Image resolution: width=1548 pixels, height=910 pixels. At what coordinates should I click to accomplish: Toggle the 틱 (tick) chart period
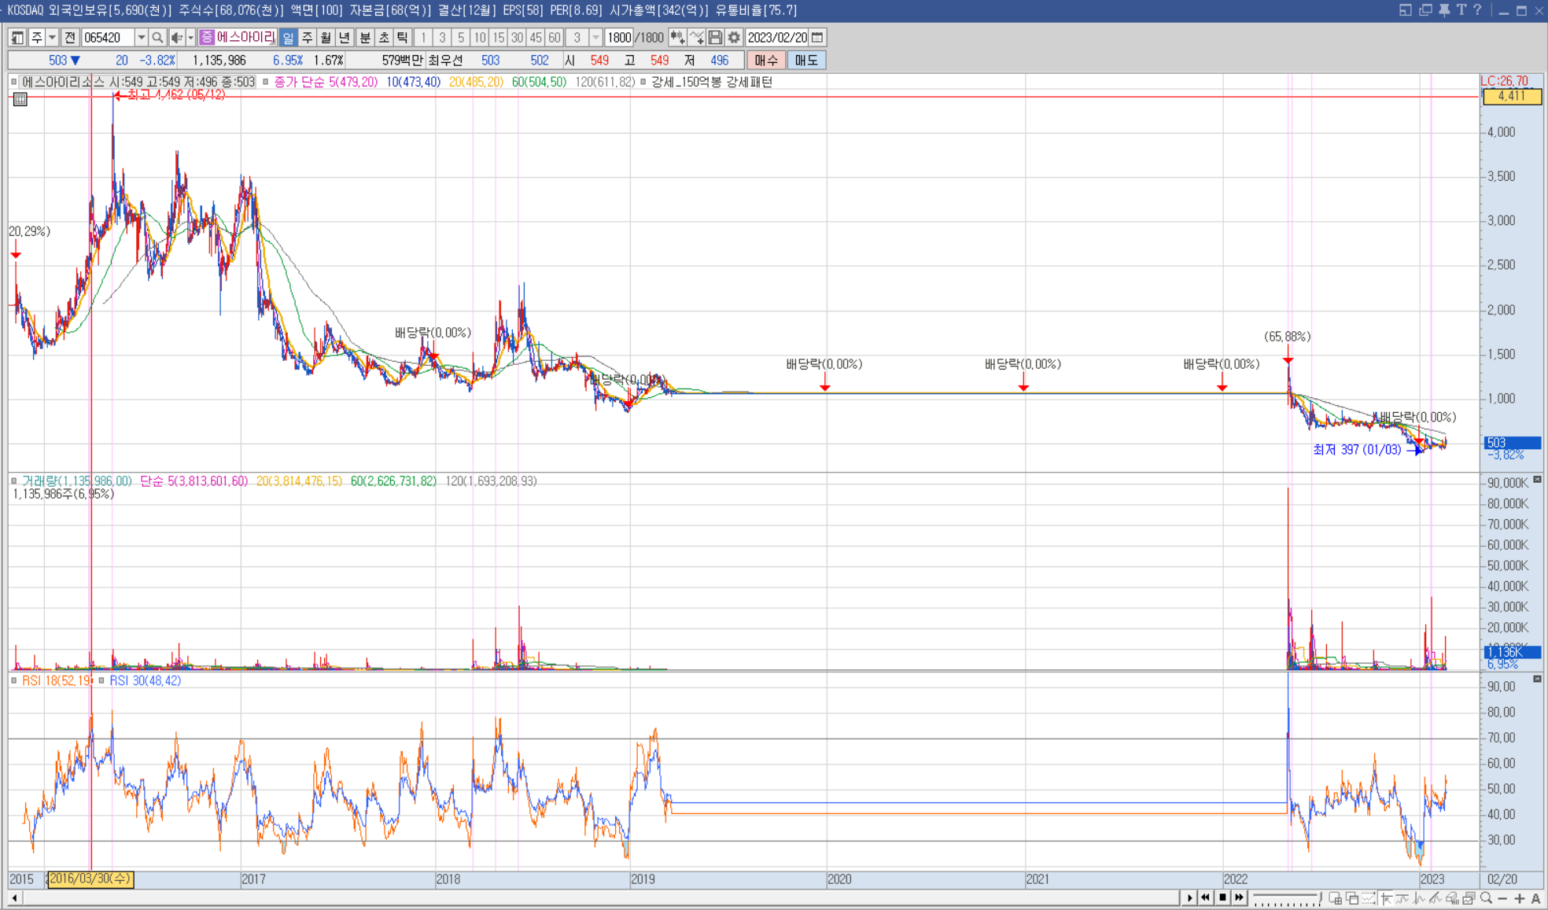pyautogui.click(x=403, y=38)
